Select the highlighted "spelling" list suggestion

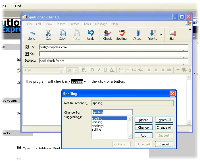109,118
